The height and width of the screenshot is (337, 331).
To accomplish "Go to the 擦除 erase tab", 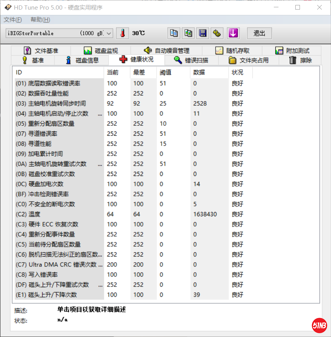I will coord(301,60).
